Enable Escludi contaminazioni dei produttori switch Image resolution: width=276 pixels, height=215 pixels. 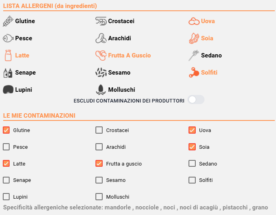pyautogui.click(x=196, y=100)
